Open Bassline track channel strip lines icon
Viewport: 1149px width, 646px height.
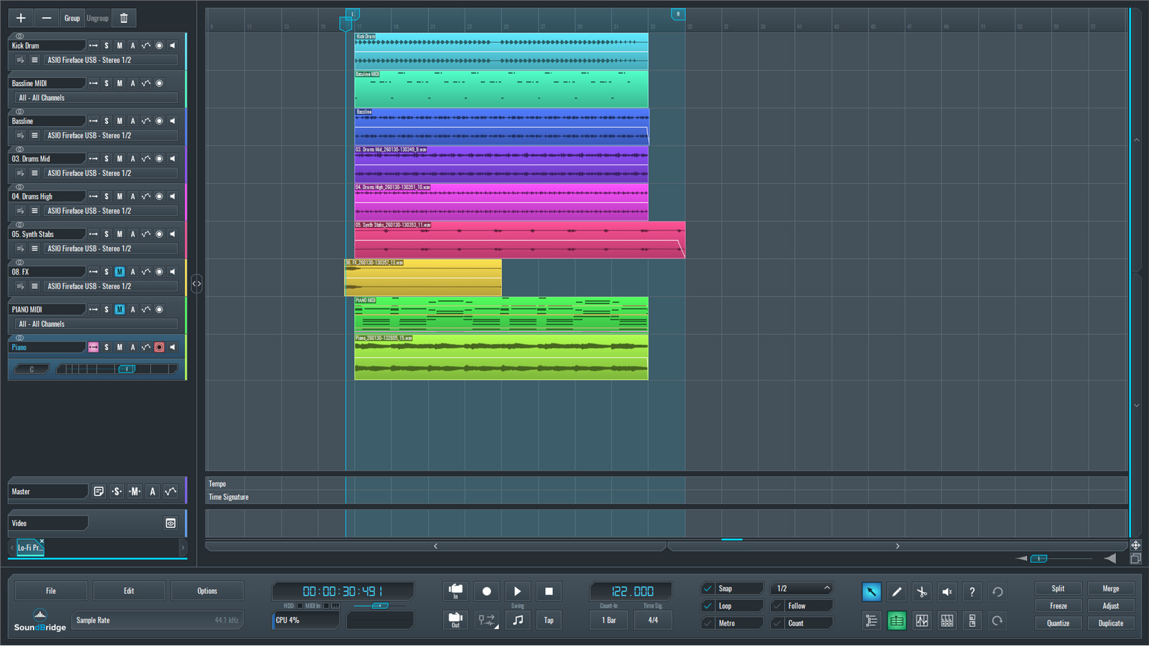pos(35,136)
